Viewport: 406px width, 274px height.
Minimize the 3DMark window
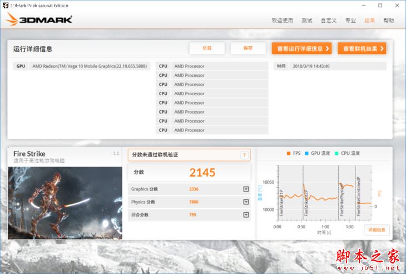pos(364,5)
